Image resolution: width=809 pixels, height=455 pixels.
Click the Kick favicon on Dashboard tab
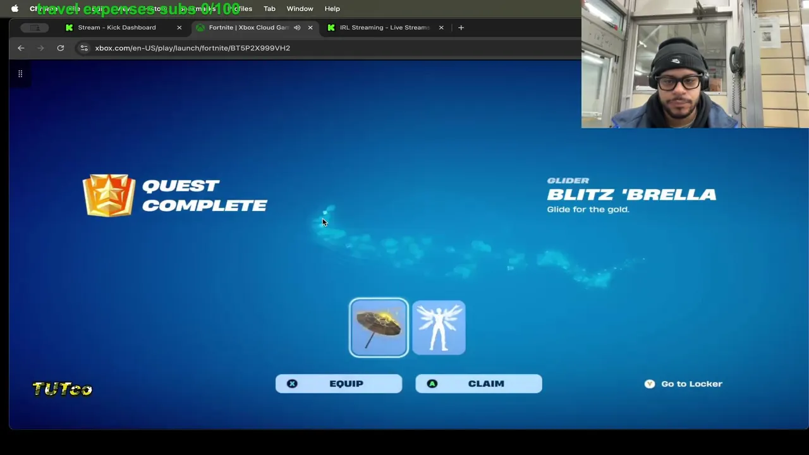[x=70, y=28]
